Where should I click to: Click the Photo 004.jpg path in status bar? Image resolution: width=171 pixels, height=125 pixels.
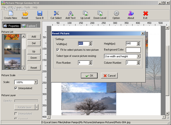coord(86,122)
